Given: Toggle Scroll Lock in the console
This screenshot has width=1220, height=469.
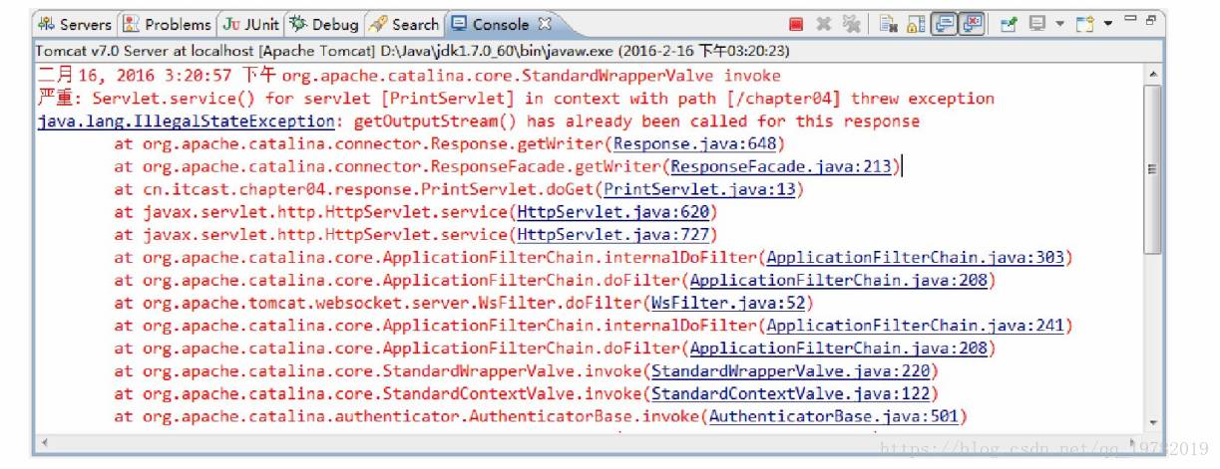Looking at the screenshot, I should tap(916, 24).
